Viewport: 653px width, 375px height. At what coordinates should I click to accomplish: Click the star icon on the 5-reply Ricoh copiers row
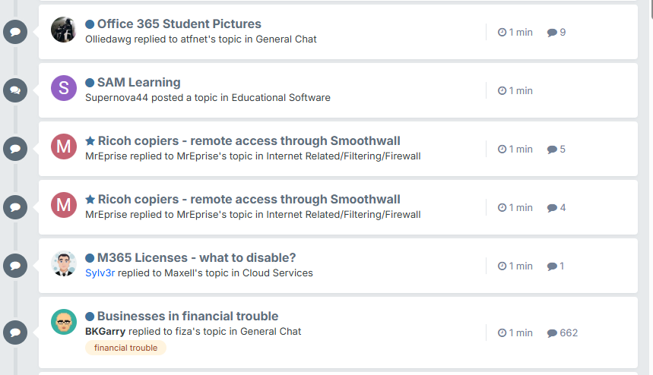[x=90, y=141]
